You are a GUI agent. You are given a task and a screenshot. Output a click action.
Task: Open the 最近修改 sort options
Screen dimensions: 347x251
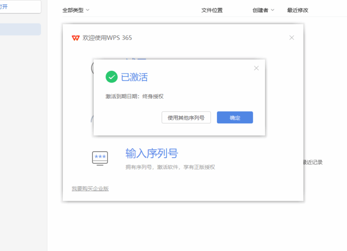pyautogui.click(x=297, y=10)
